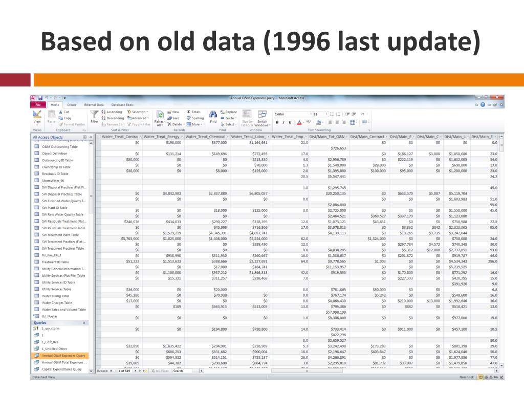Align text right

(343, 122)
